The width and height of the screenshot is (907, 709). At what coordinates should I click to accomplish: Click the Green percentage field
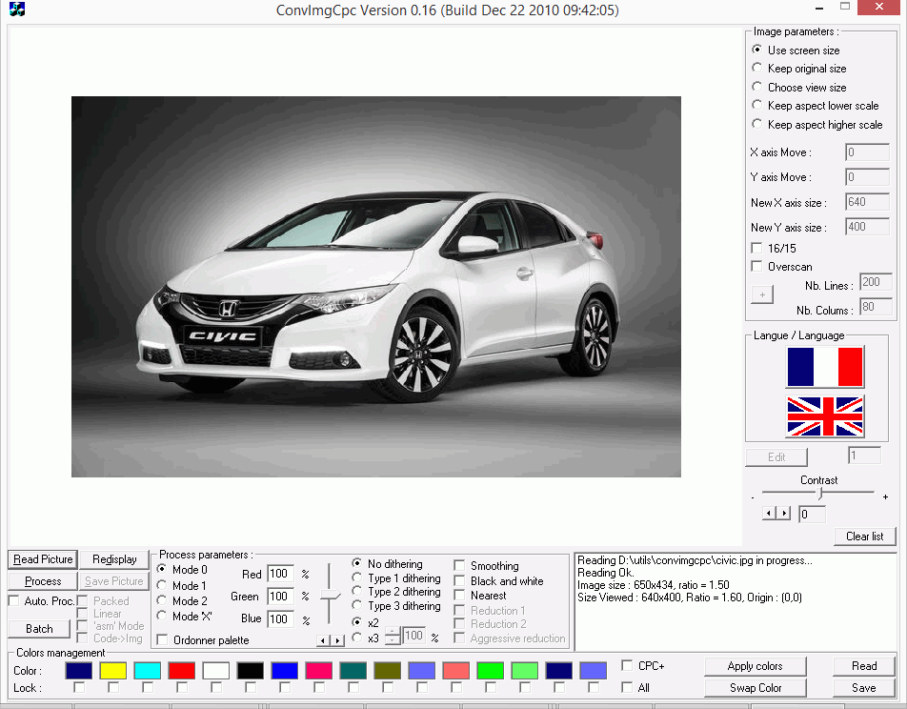point(280,597)
